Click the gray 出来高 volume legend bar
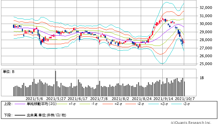218x124 pixels. click(x=20, y=115)
